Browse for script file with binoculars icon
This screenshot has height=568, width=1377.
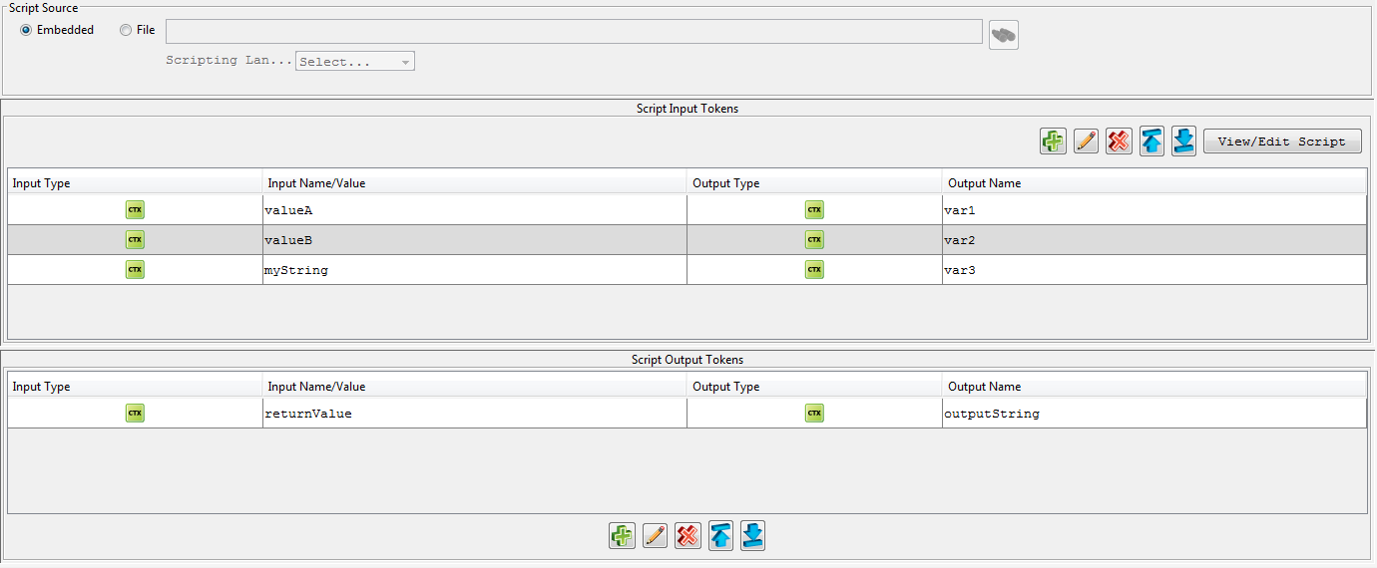pyautogui.click(x=1004, y=35)
